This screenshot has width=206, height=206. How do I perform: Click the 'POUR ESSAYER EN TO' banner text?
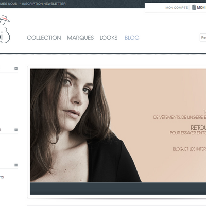[188, 133]
